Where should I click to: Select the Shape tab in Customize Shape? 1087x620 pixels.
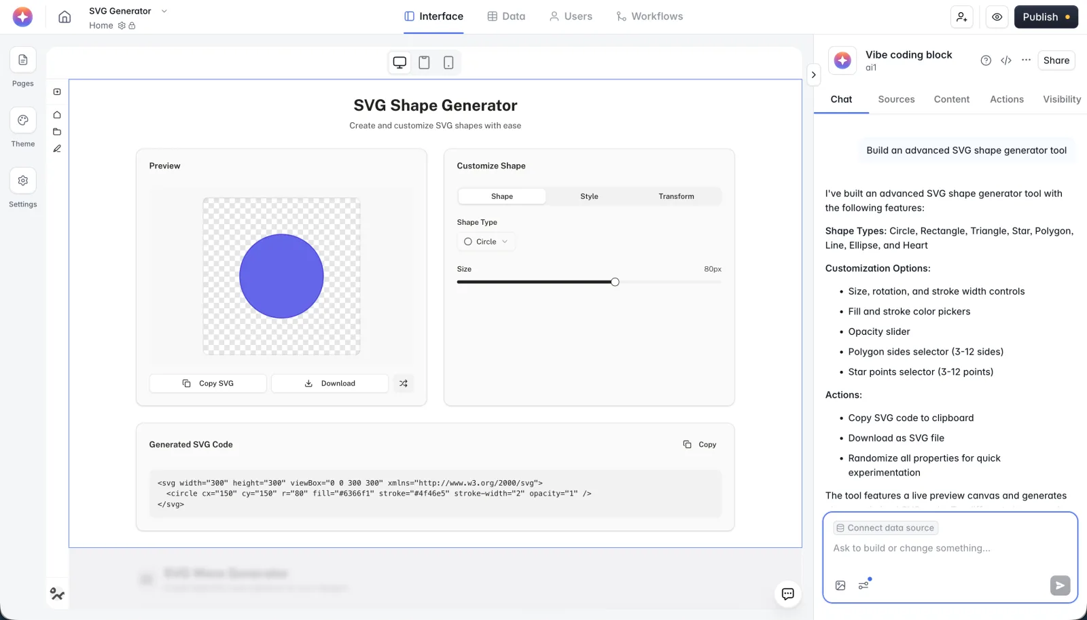tap(502, 196)
